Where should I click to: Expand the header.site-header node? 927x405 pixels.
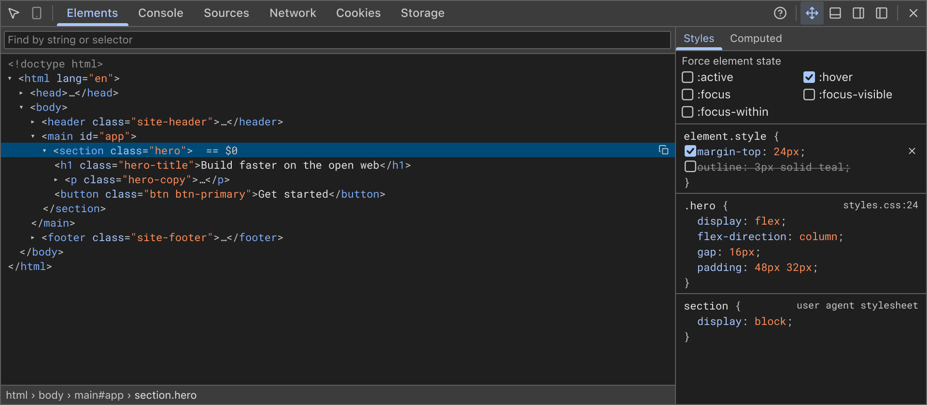[33, 121]
